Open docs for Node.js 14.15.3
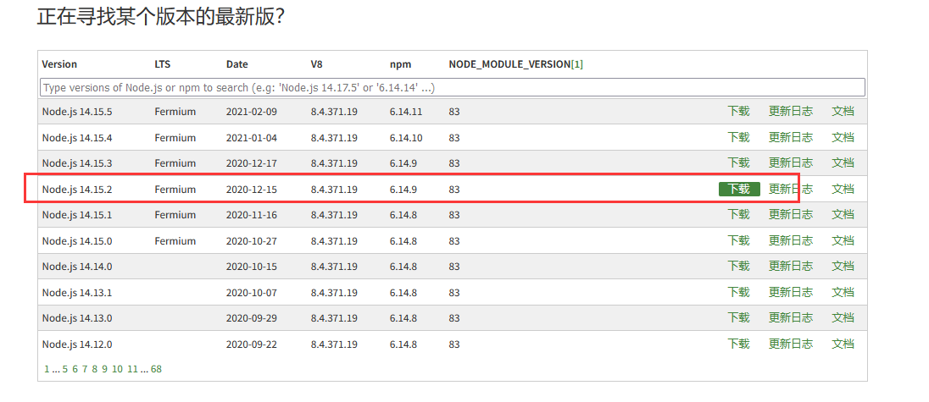Screen dimensions: 929x402 pyautogui.click(x=843, y=163)
